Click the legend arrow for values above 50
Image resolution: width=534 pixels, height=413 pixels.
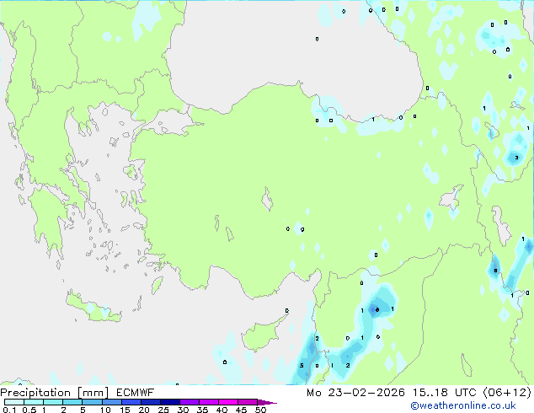click(x=267, y=402)
